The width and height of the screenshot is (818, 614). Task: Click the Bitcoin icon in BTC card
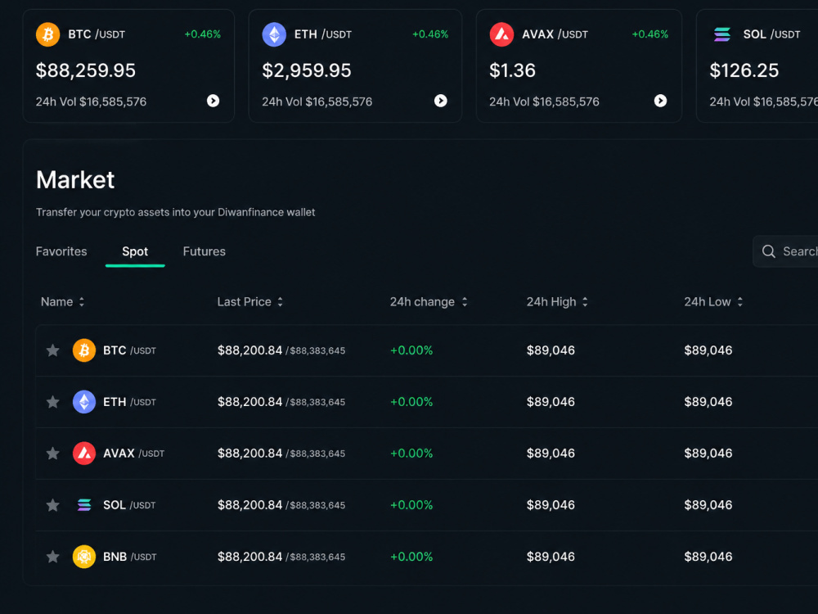pos(47,34)
